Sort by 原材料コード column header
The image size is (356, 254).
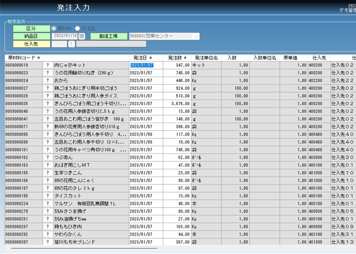pyautogui.click(x=24, y=58)
